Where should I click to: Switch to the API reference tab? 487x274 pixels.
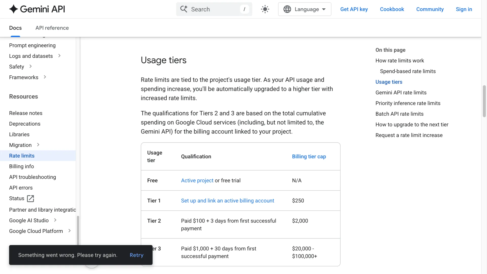(52, 28)
